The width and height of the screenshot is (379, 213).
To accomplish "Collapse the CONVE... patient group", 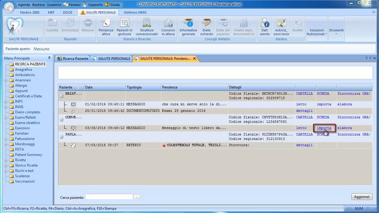I will [x=62, y=120].
